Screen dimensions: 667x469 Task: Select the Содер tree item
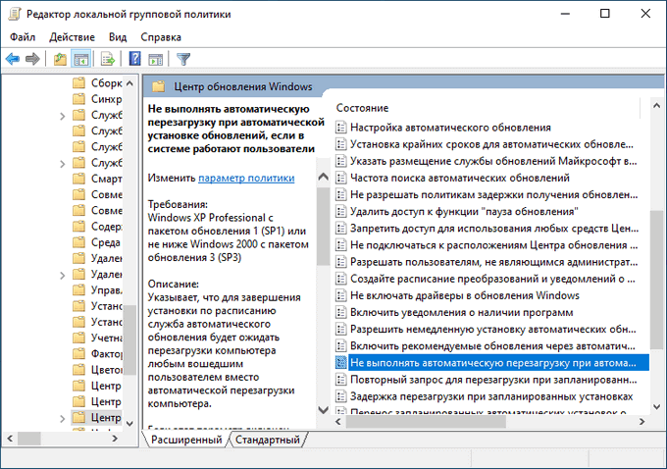click(x=106, y=226)
